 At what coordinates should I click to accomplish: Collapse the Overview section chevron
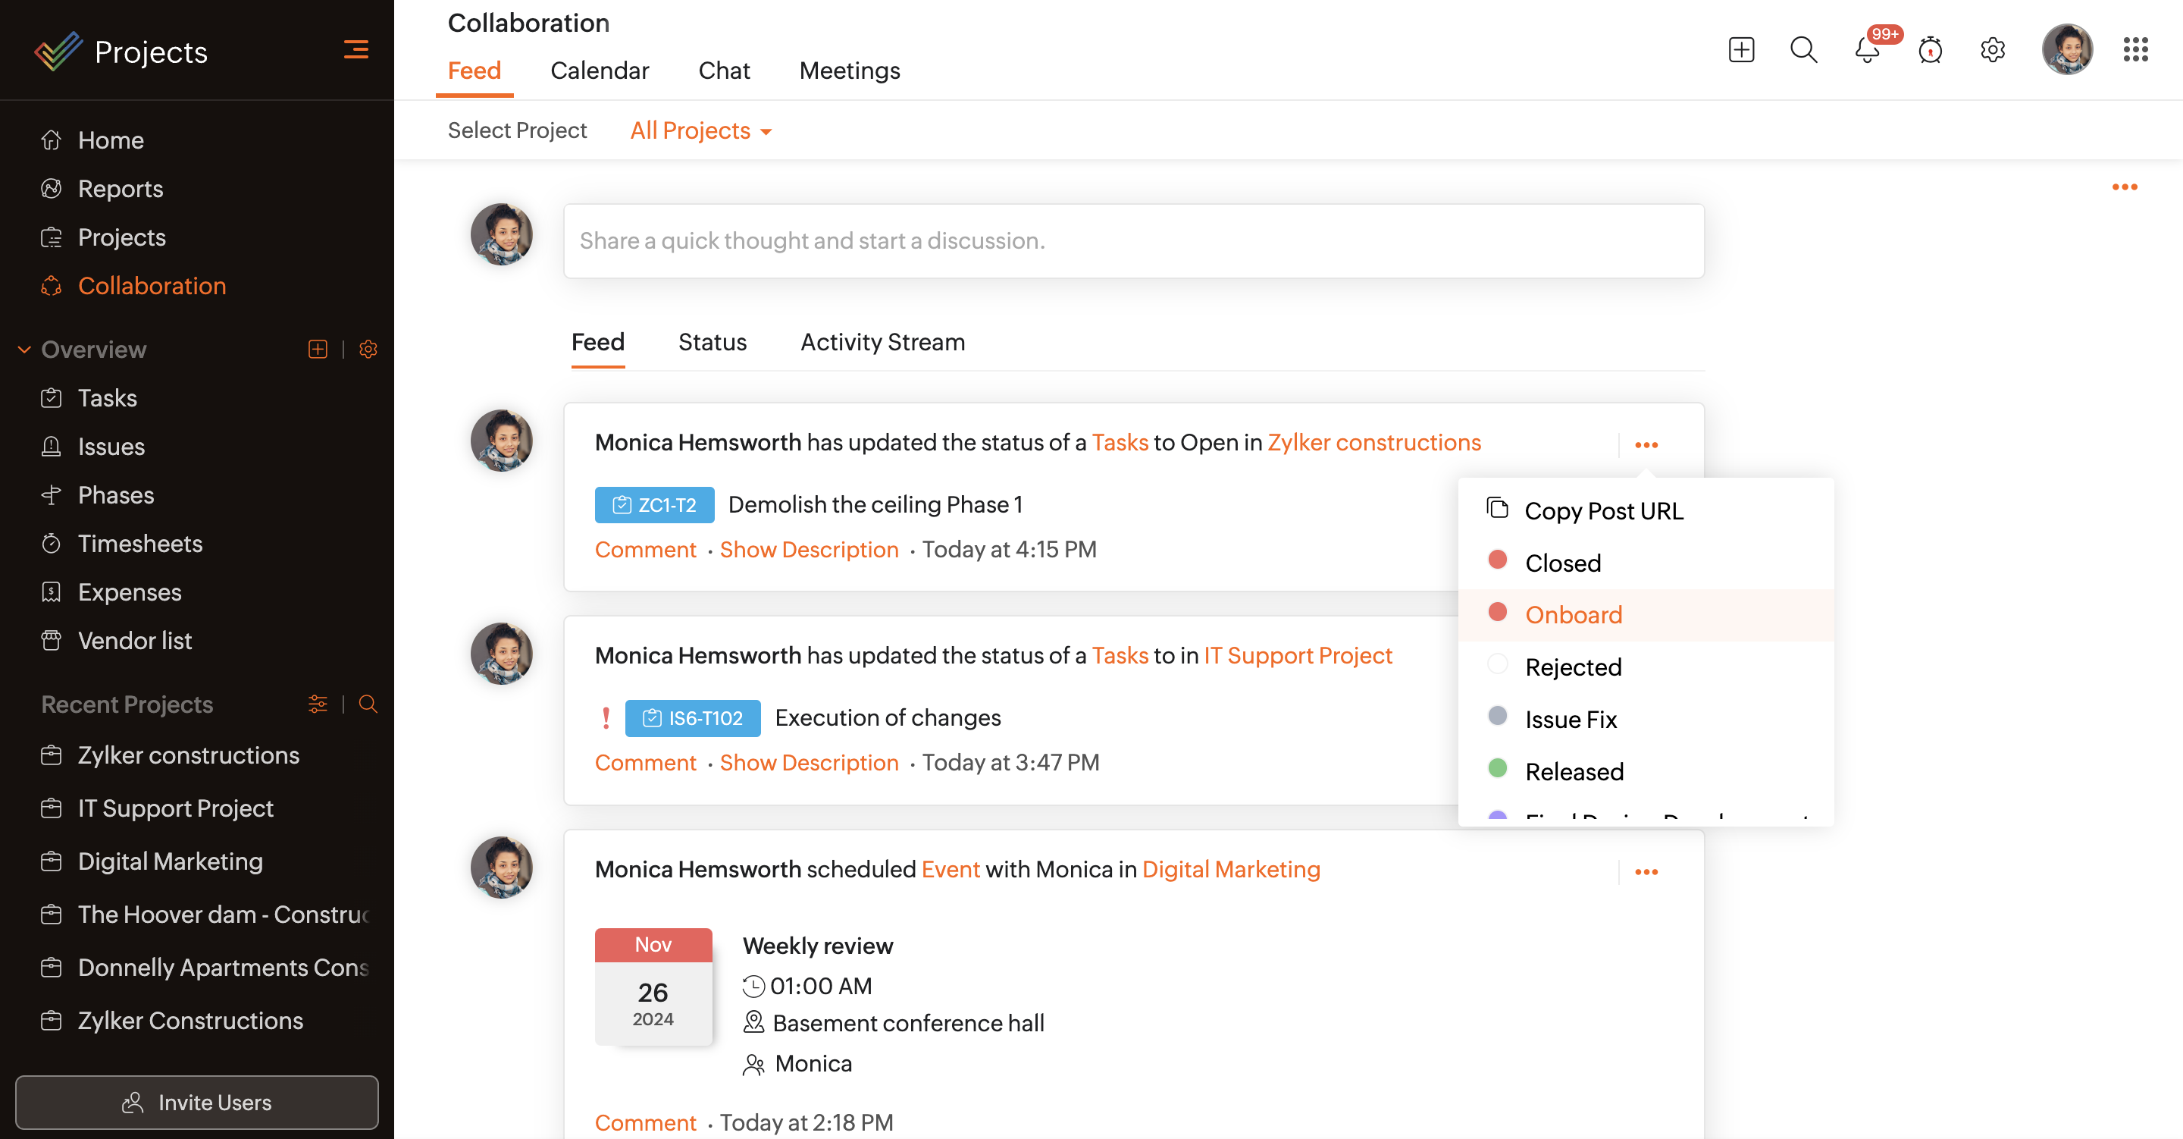(x=23, y=350)
